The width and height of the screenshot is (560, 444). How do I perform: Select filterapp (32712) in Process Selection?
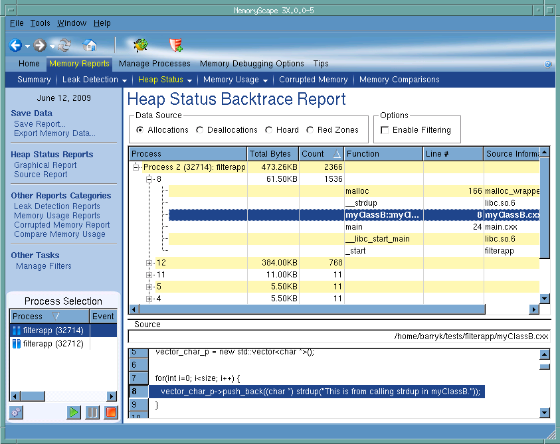click(x=52, y=344)
